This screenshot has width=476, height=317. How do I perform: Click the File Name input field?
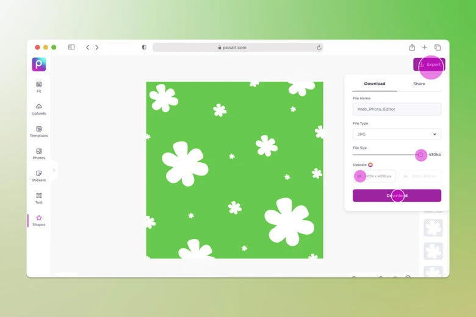tap(397, 109)
